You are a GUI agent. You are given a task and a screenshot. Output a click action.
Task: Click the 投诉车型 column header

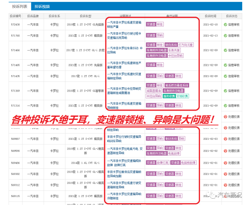85,16
